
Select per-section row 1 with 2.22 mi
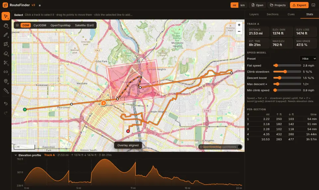click(x=282, y=119)
